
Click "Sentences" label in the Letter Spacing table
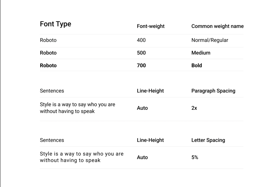(52, 140)
